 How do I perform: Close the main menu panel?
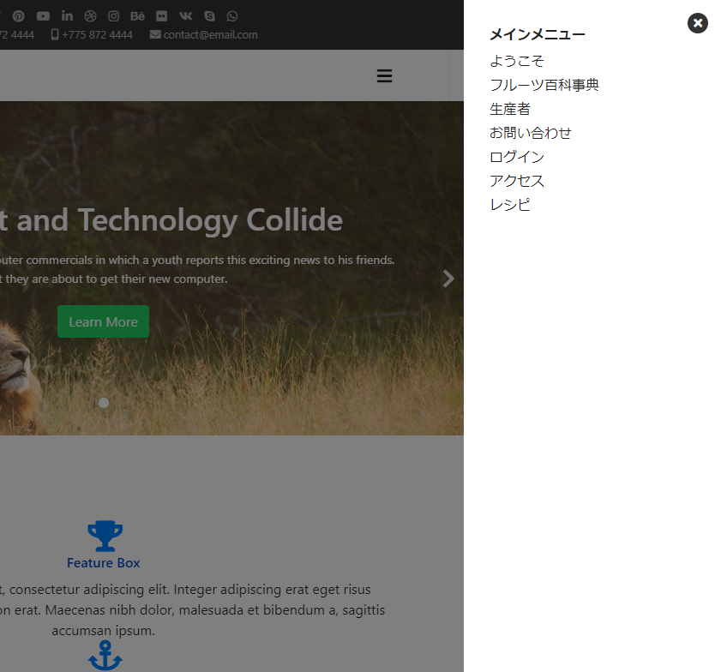697,23
